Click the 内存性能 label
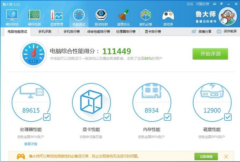This screenshot has height=162, width=240. (x=152, y=130)
